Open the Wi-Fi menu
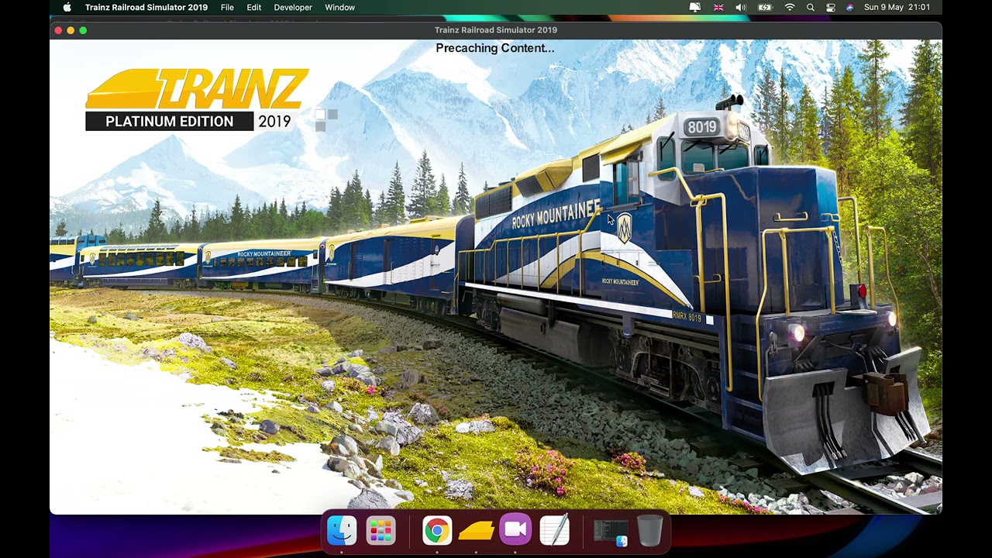992x558 pixels. pos(790,8)
